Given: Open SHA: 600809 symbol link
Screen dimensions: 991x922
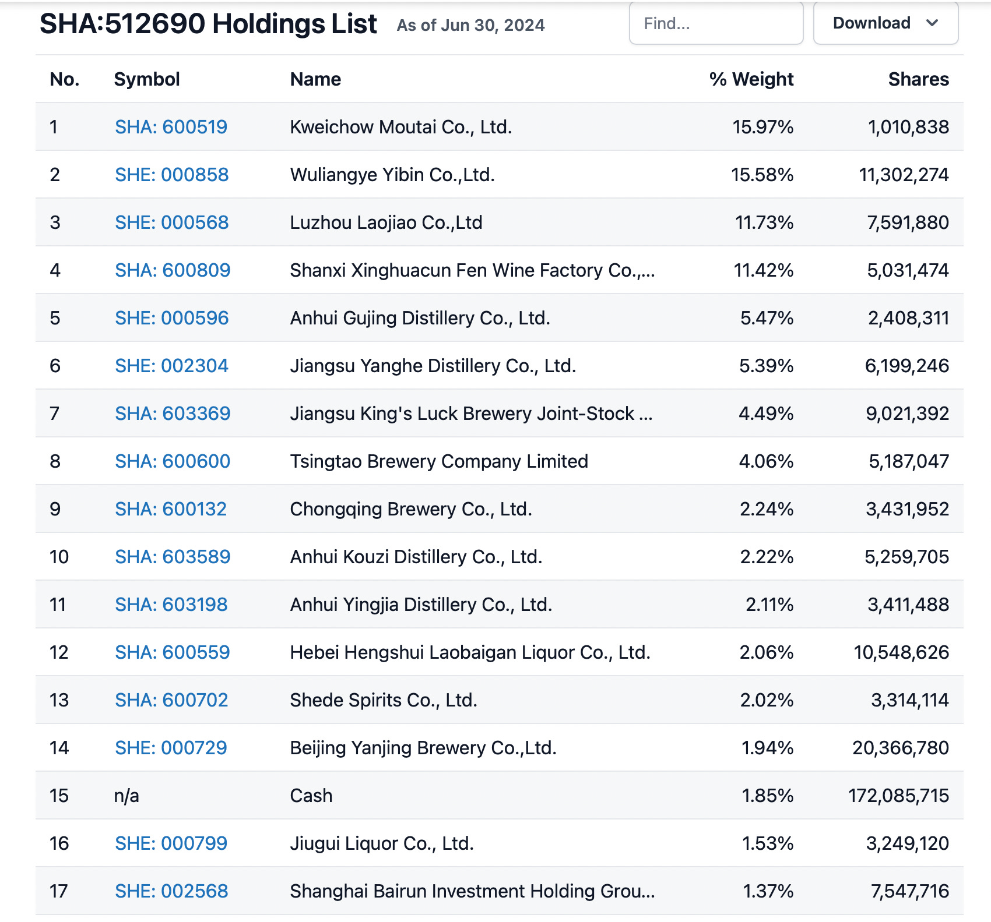Looking at the screenshot, I should point(173,270).
